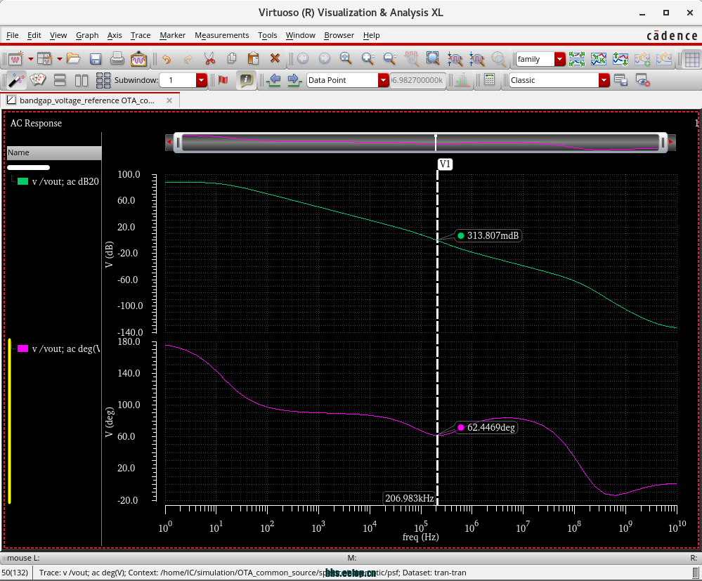Launch the calculator tool

pos(489,80)
